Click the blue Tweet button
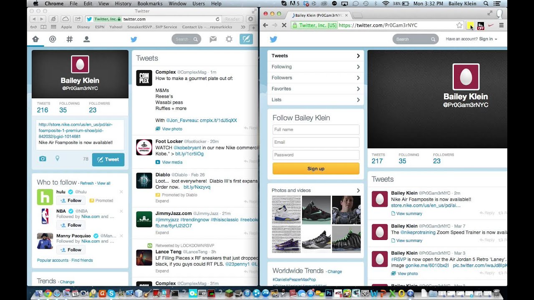This screenshot has height=300, width=534. tap(108, 159)
